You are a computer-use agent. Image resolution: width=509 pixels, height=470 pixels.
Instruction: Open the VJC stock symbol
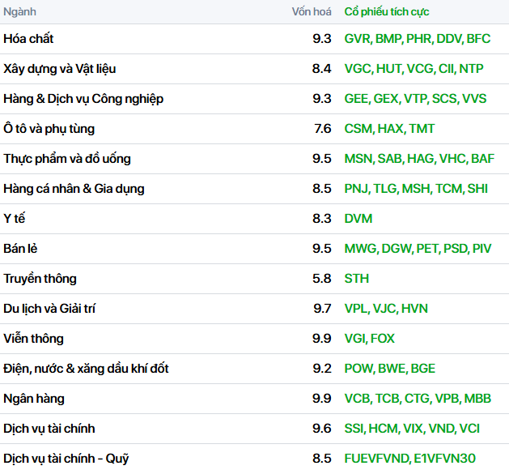(384, 309)
